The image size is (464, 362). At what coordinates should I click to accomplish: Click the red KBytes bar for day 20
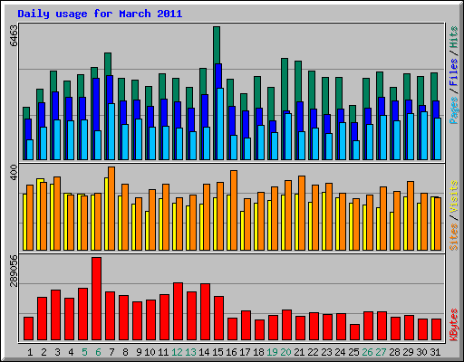(286, 325)
